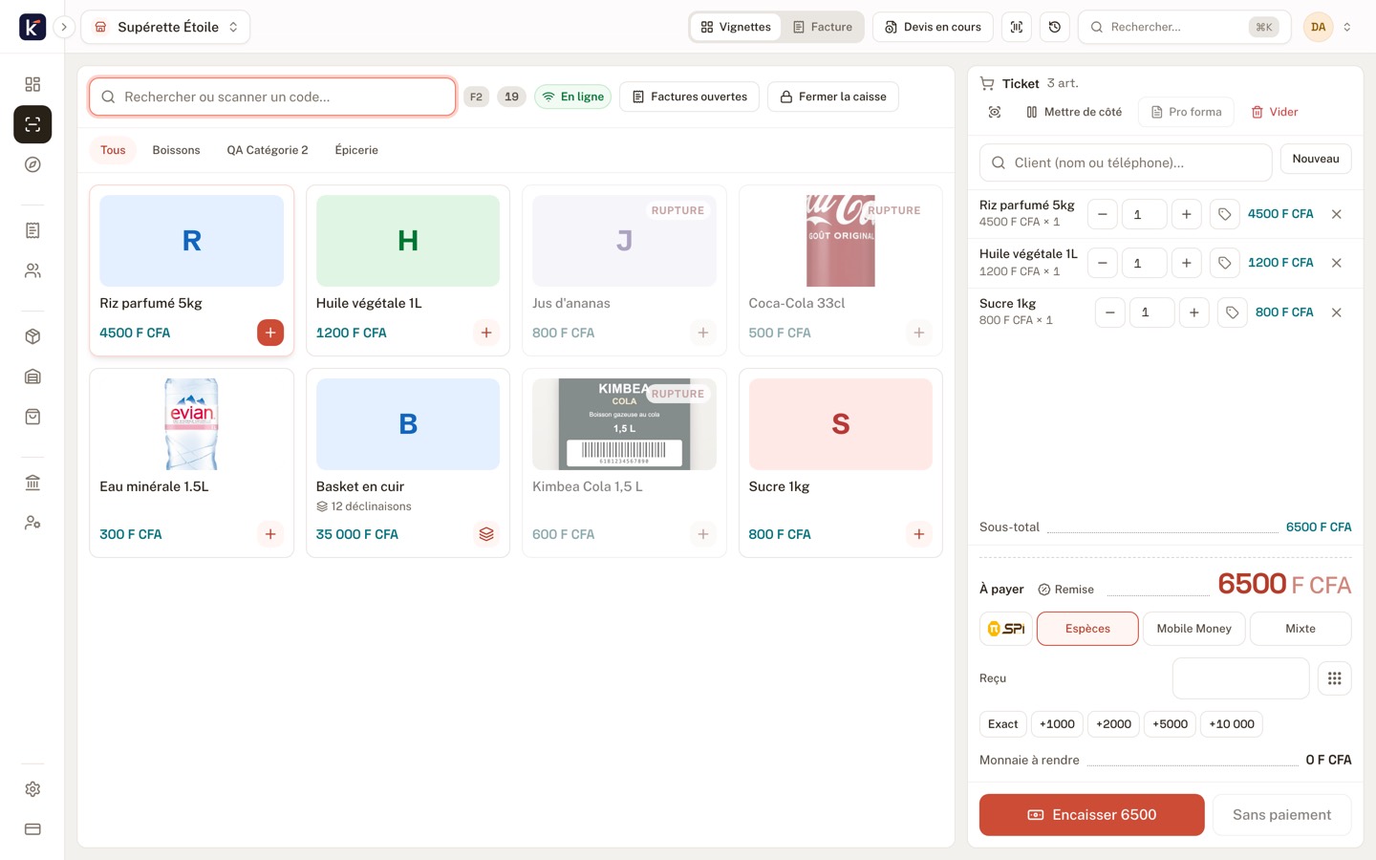Screen dimensions: 1376x860
Task: Open the numeric keypad icon next to Reçu
Action: [x=1335, y=678]
